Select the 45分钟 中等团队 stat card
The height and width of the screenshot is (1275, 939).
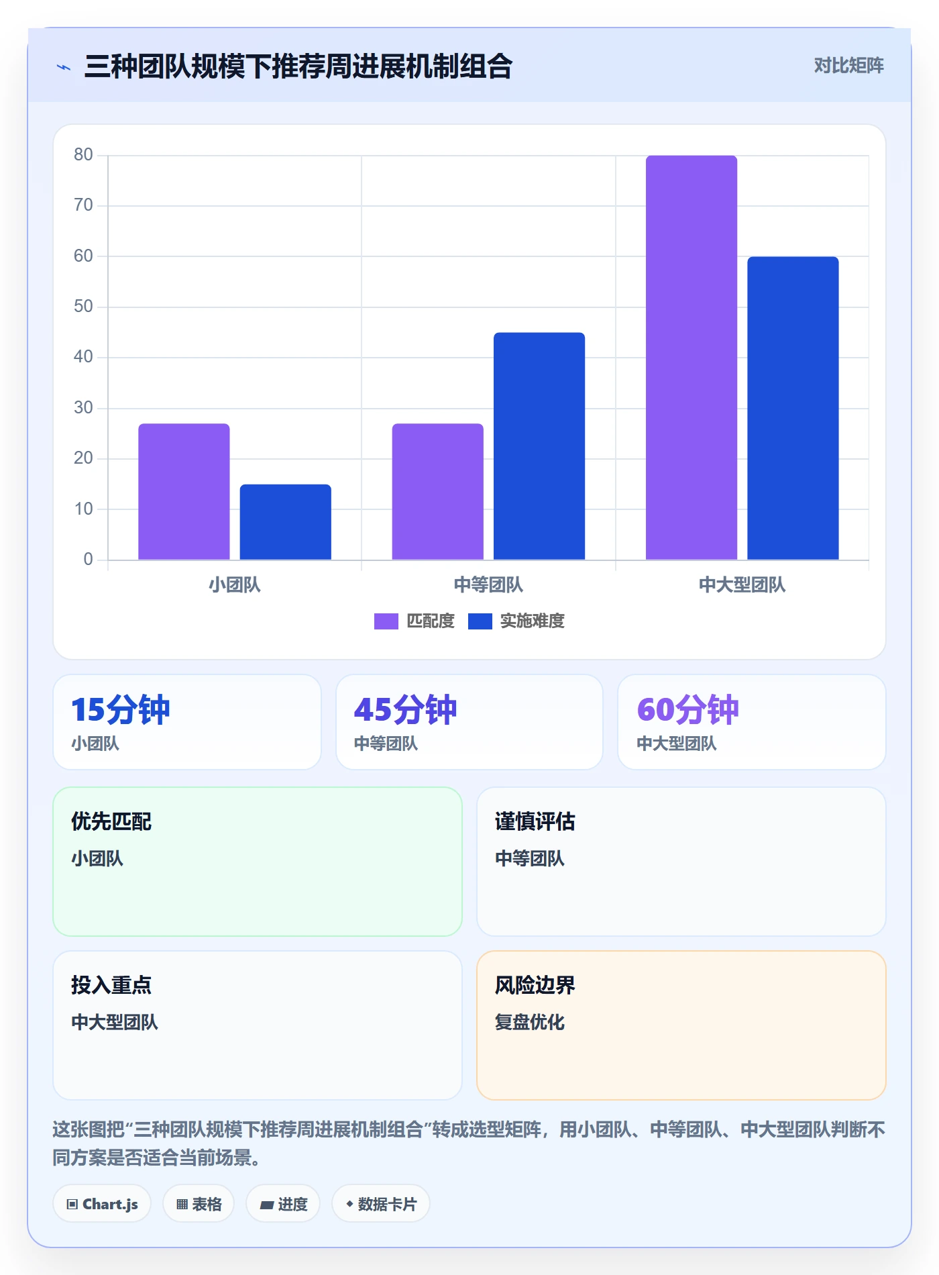tap(469, 722)
